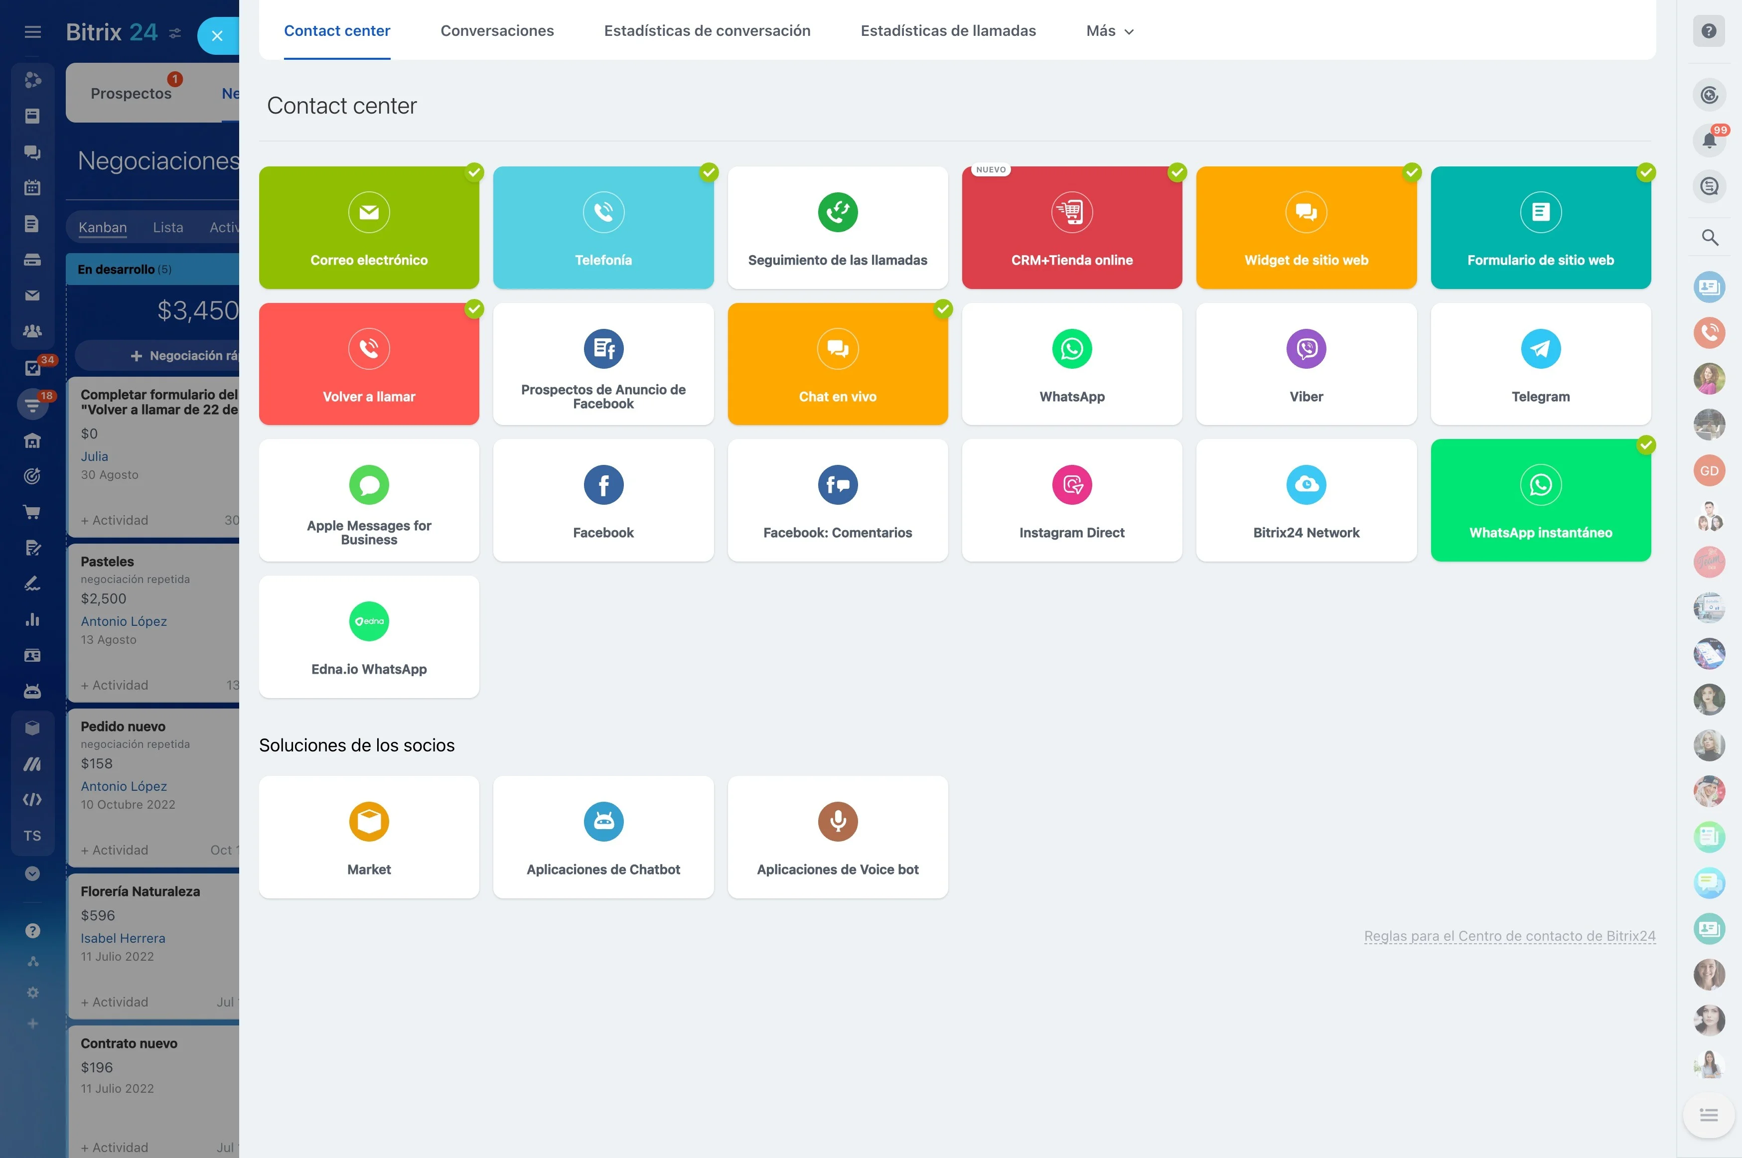This screenshot has width=1742, height=1158.
Task: Open the CRM+Tienda online tile
Action: [1071, 227]
